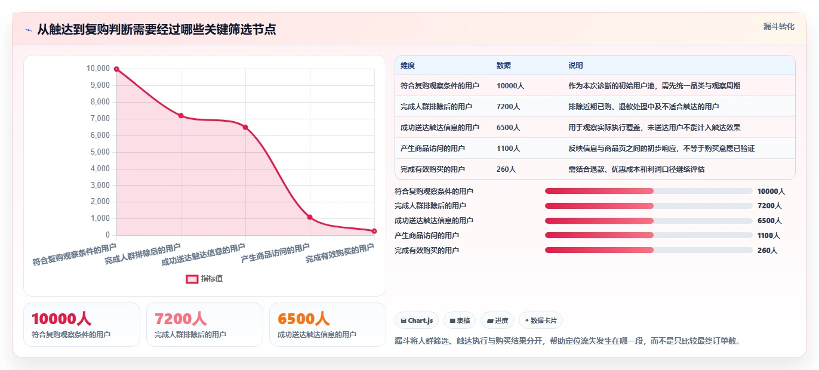The width and height of the screenshot is (819, 370).
Task: Click 完成有效购买的用户 in the table
Action: pyautogui.click(x=433, y=169)
